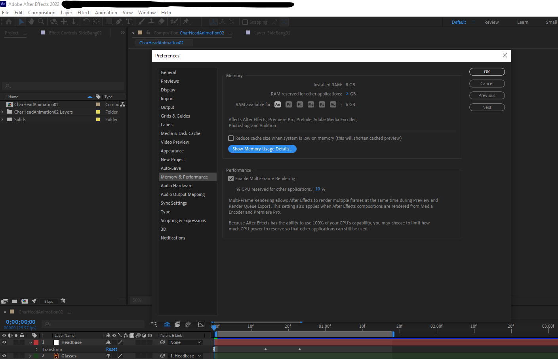Select the Hand tool in the toolbar
This screenshot has height=359, width=558.
click(x=30, y=21)
